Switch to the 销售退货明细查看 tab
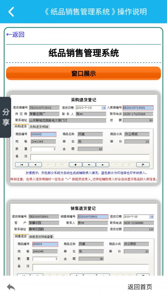This screenshot has width=167, height=298. coord(41,237)
